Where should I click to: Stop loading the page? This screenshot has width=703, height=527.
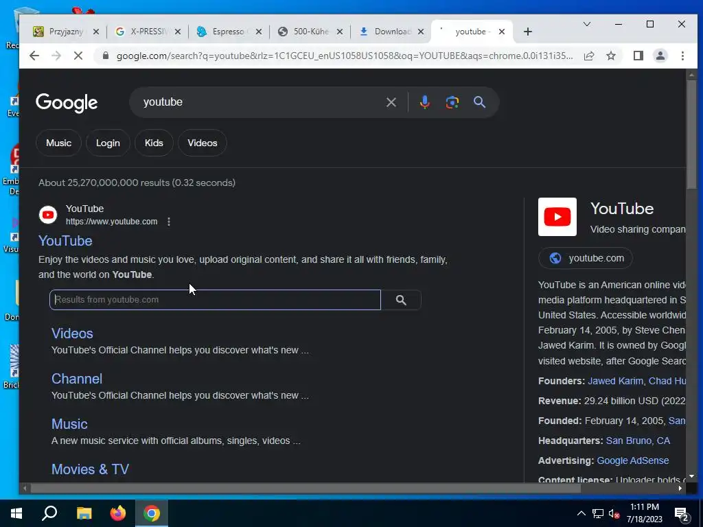click(78, 56)
